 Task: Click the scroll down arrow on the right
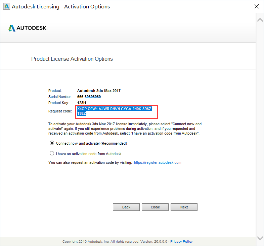[x=260, y=238]
